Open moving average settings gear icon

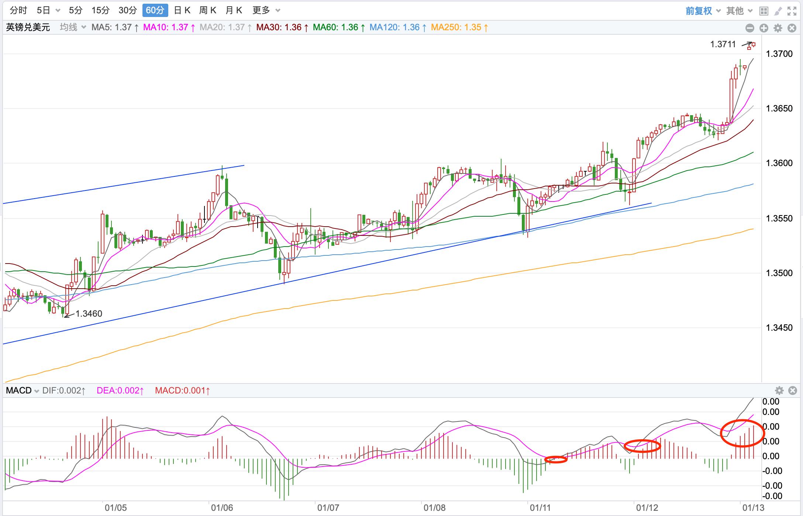[x=778, y=28]
